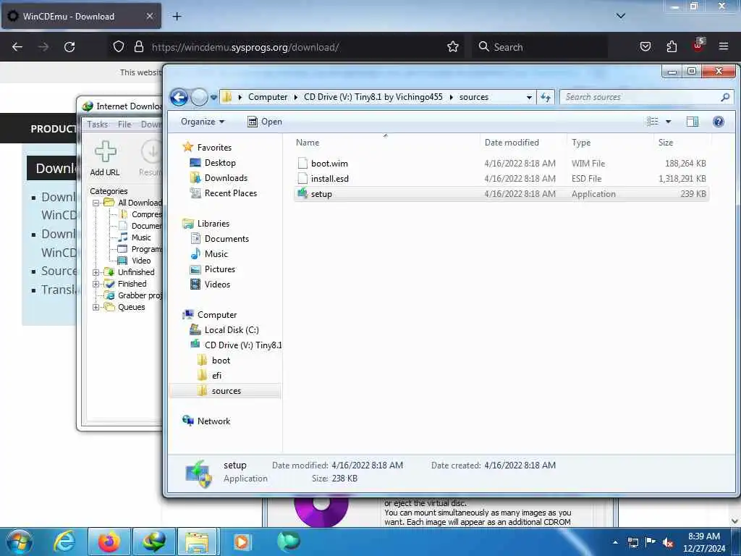Bookmark this page with the star icon

(x=453, y=47)
